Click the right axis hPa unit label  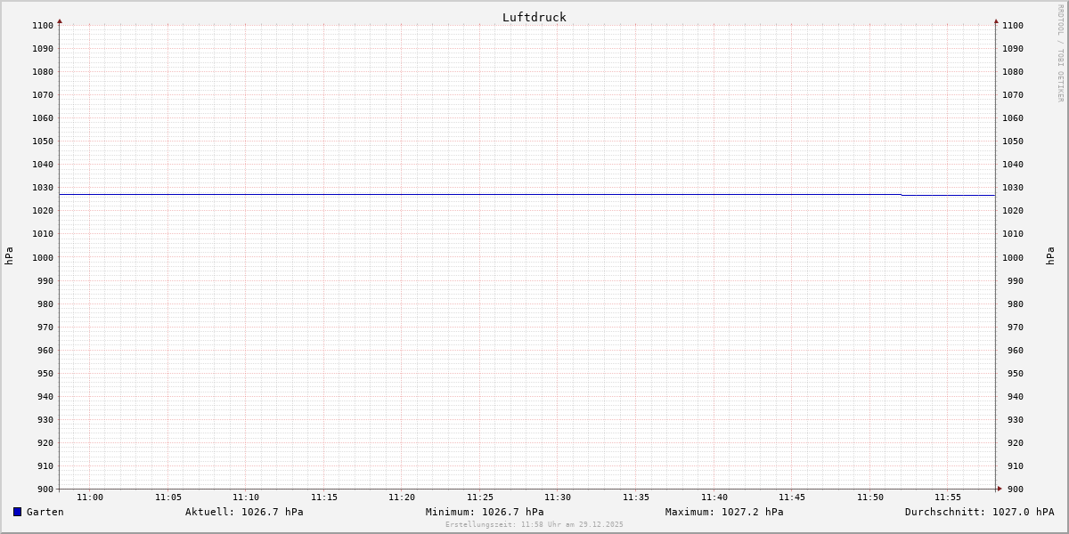pyautogui.click(x=1050, y=256)
